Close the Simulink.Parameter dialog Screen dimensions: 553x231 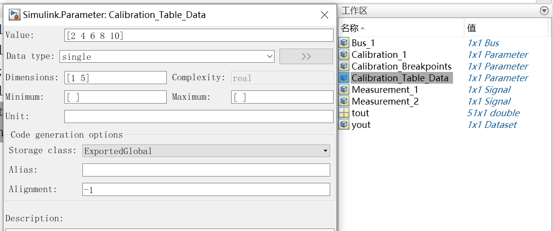[x=324, y=15]
